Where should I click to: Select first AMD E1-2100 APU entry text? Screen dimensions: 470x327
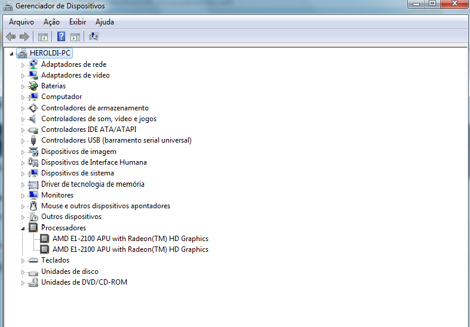click(130, 239)
